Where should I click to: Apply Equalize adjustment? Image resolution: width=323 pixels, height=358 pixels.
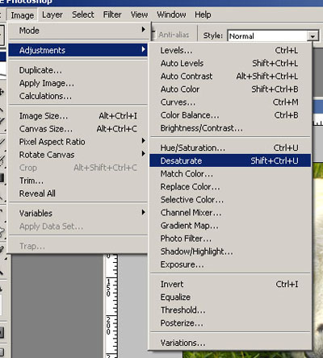[x=230, y=297]
